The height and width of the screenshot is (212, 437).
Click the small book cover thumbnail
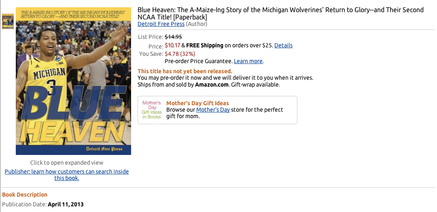coord(8,21)
